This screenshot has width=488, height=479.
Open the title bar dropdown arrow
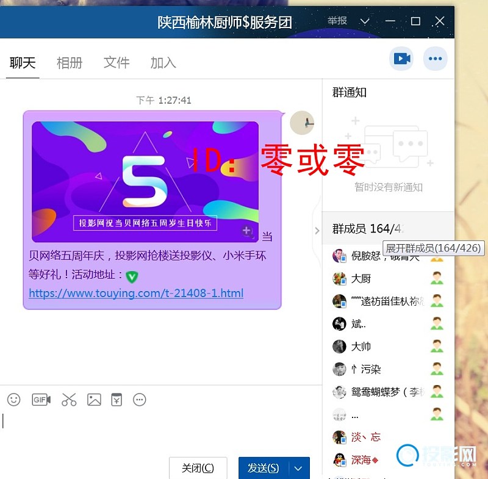pos(365,21)
